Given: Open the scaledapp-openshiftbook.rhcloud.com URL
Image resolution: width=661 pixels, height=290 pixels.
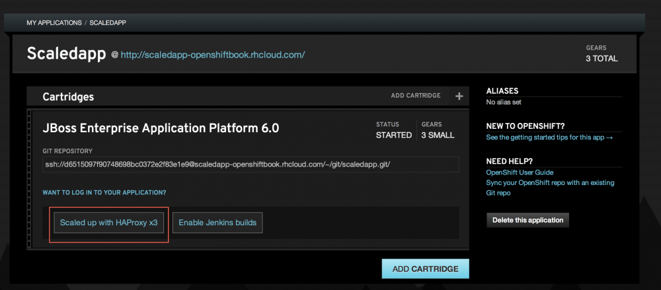Looking at the screenshot, I should pyautogui.click(x=212, y=55).
